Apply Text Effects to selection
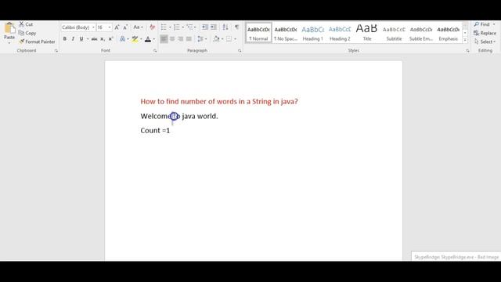This screenshot has height=282, width=501. 122,39
